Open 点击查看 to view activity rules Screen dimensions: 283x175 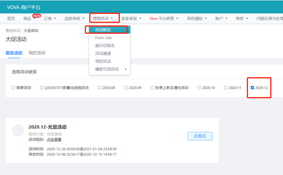coord(54,139)
